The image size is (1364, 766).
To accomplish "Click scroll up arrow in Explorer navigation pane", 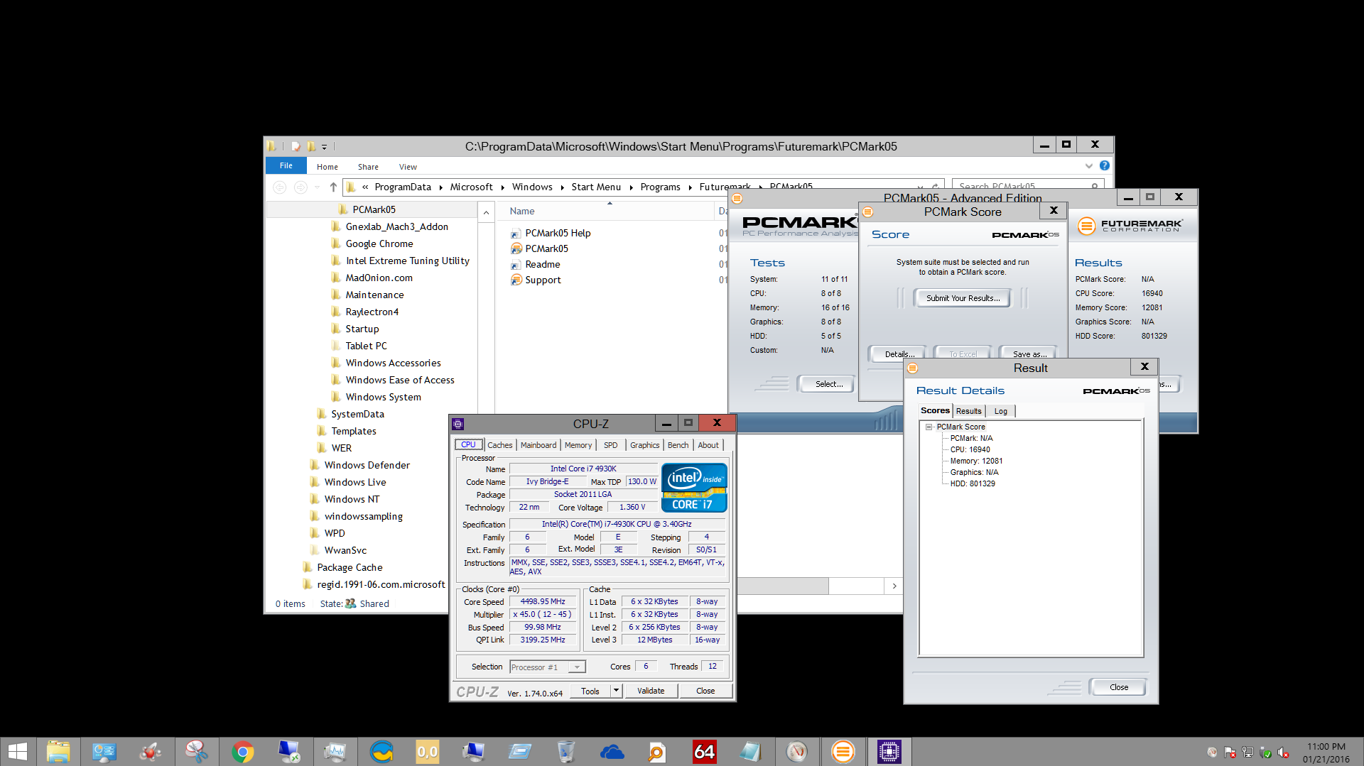I will (486, 212).
